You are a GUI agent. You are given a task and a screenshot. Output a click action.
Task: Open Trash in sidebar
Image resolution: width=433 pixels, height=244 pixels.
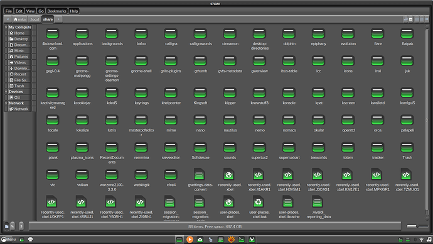[19, 86]
